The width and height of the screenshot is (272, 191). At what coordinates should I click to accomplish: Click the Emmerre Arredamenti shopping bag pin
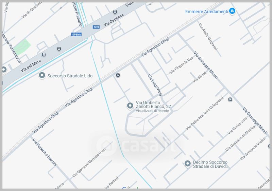click(x=232, y=11)
